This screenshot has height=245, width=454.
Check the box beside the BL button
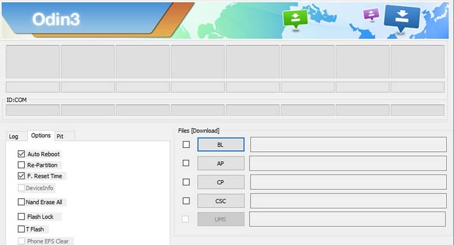tap(186, 144)
